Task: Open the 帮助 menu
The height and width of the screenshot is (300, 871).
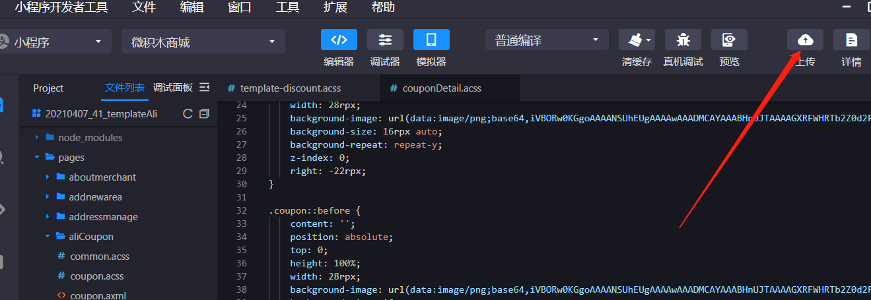Action: pos(383,8)
